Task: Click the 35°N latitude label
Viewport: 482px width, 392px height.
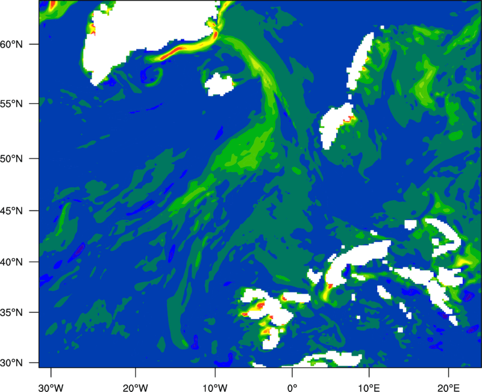Action: click(11, 312)
